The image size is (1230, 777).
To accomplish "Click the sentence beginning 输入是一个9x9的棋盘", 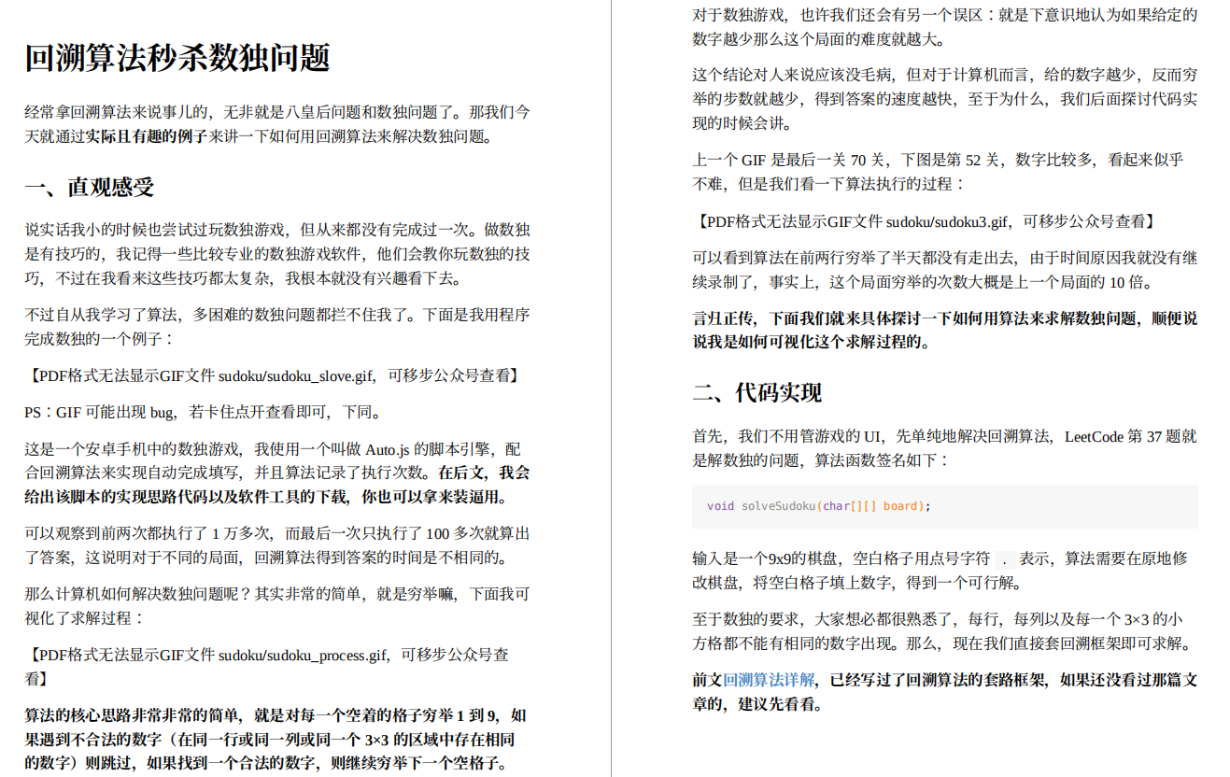I will pos(940,571).
